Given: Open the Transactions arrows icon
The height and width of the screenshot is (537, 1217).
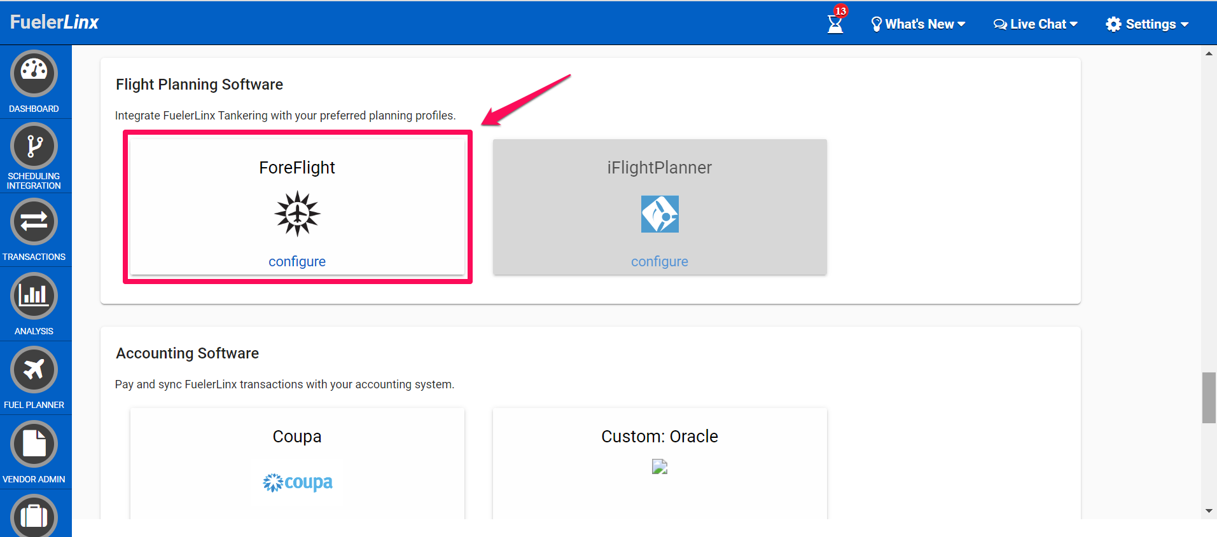Looking at the screenshot, I should [34, 221].
